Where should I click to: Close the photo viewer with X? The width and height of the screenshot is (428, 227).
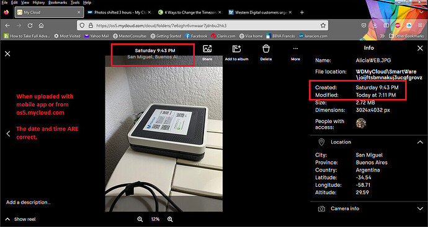7,54
